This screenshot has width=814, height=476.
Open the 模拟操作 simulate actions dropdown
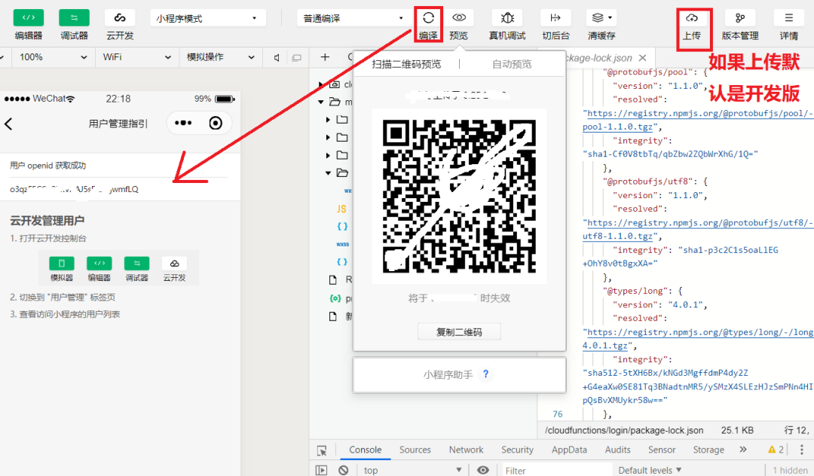point(221,57)
